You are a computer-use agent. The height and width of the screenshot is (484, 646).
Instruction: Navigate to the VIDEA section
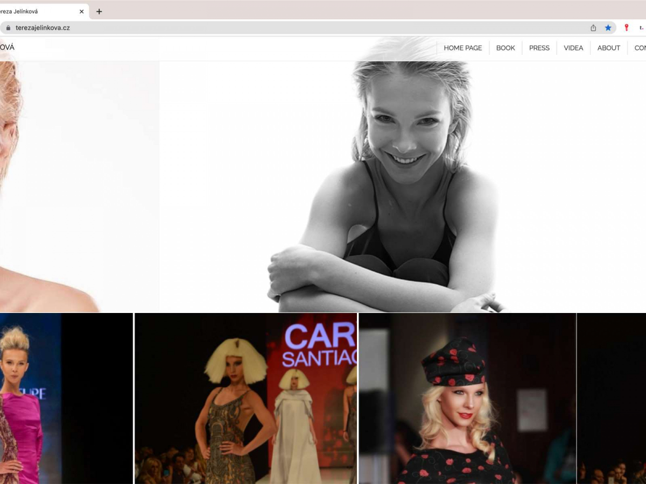(x=573, y=48)
